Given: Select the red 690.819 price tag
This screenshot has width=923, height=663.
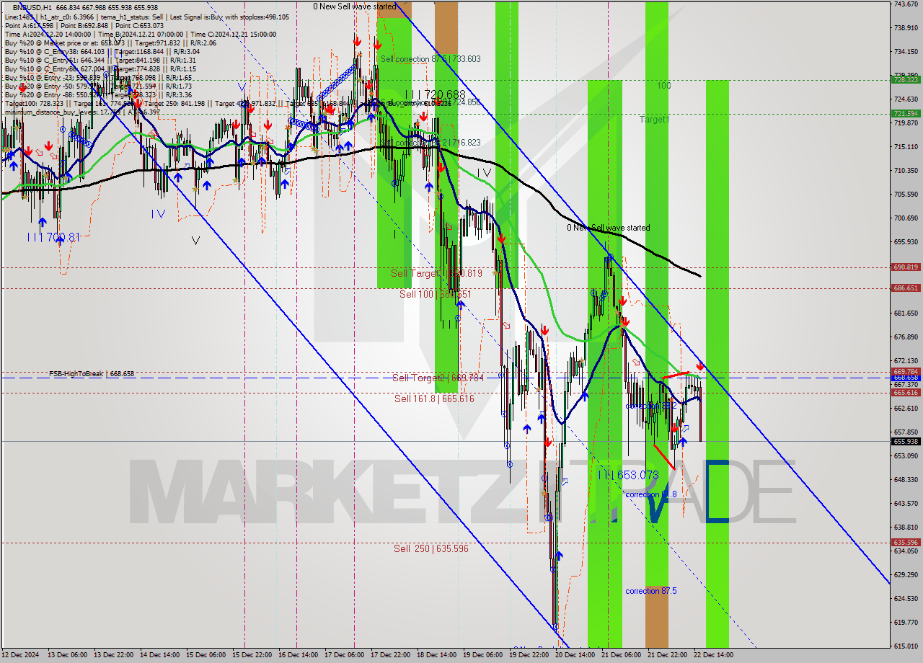Looking at the screenshot, I should pyautogui.click(x=906, y=267).
